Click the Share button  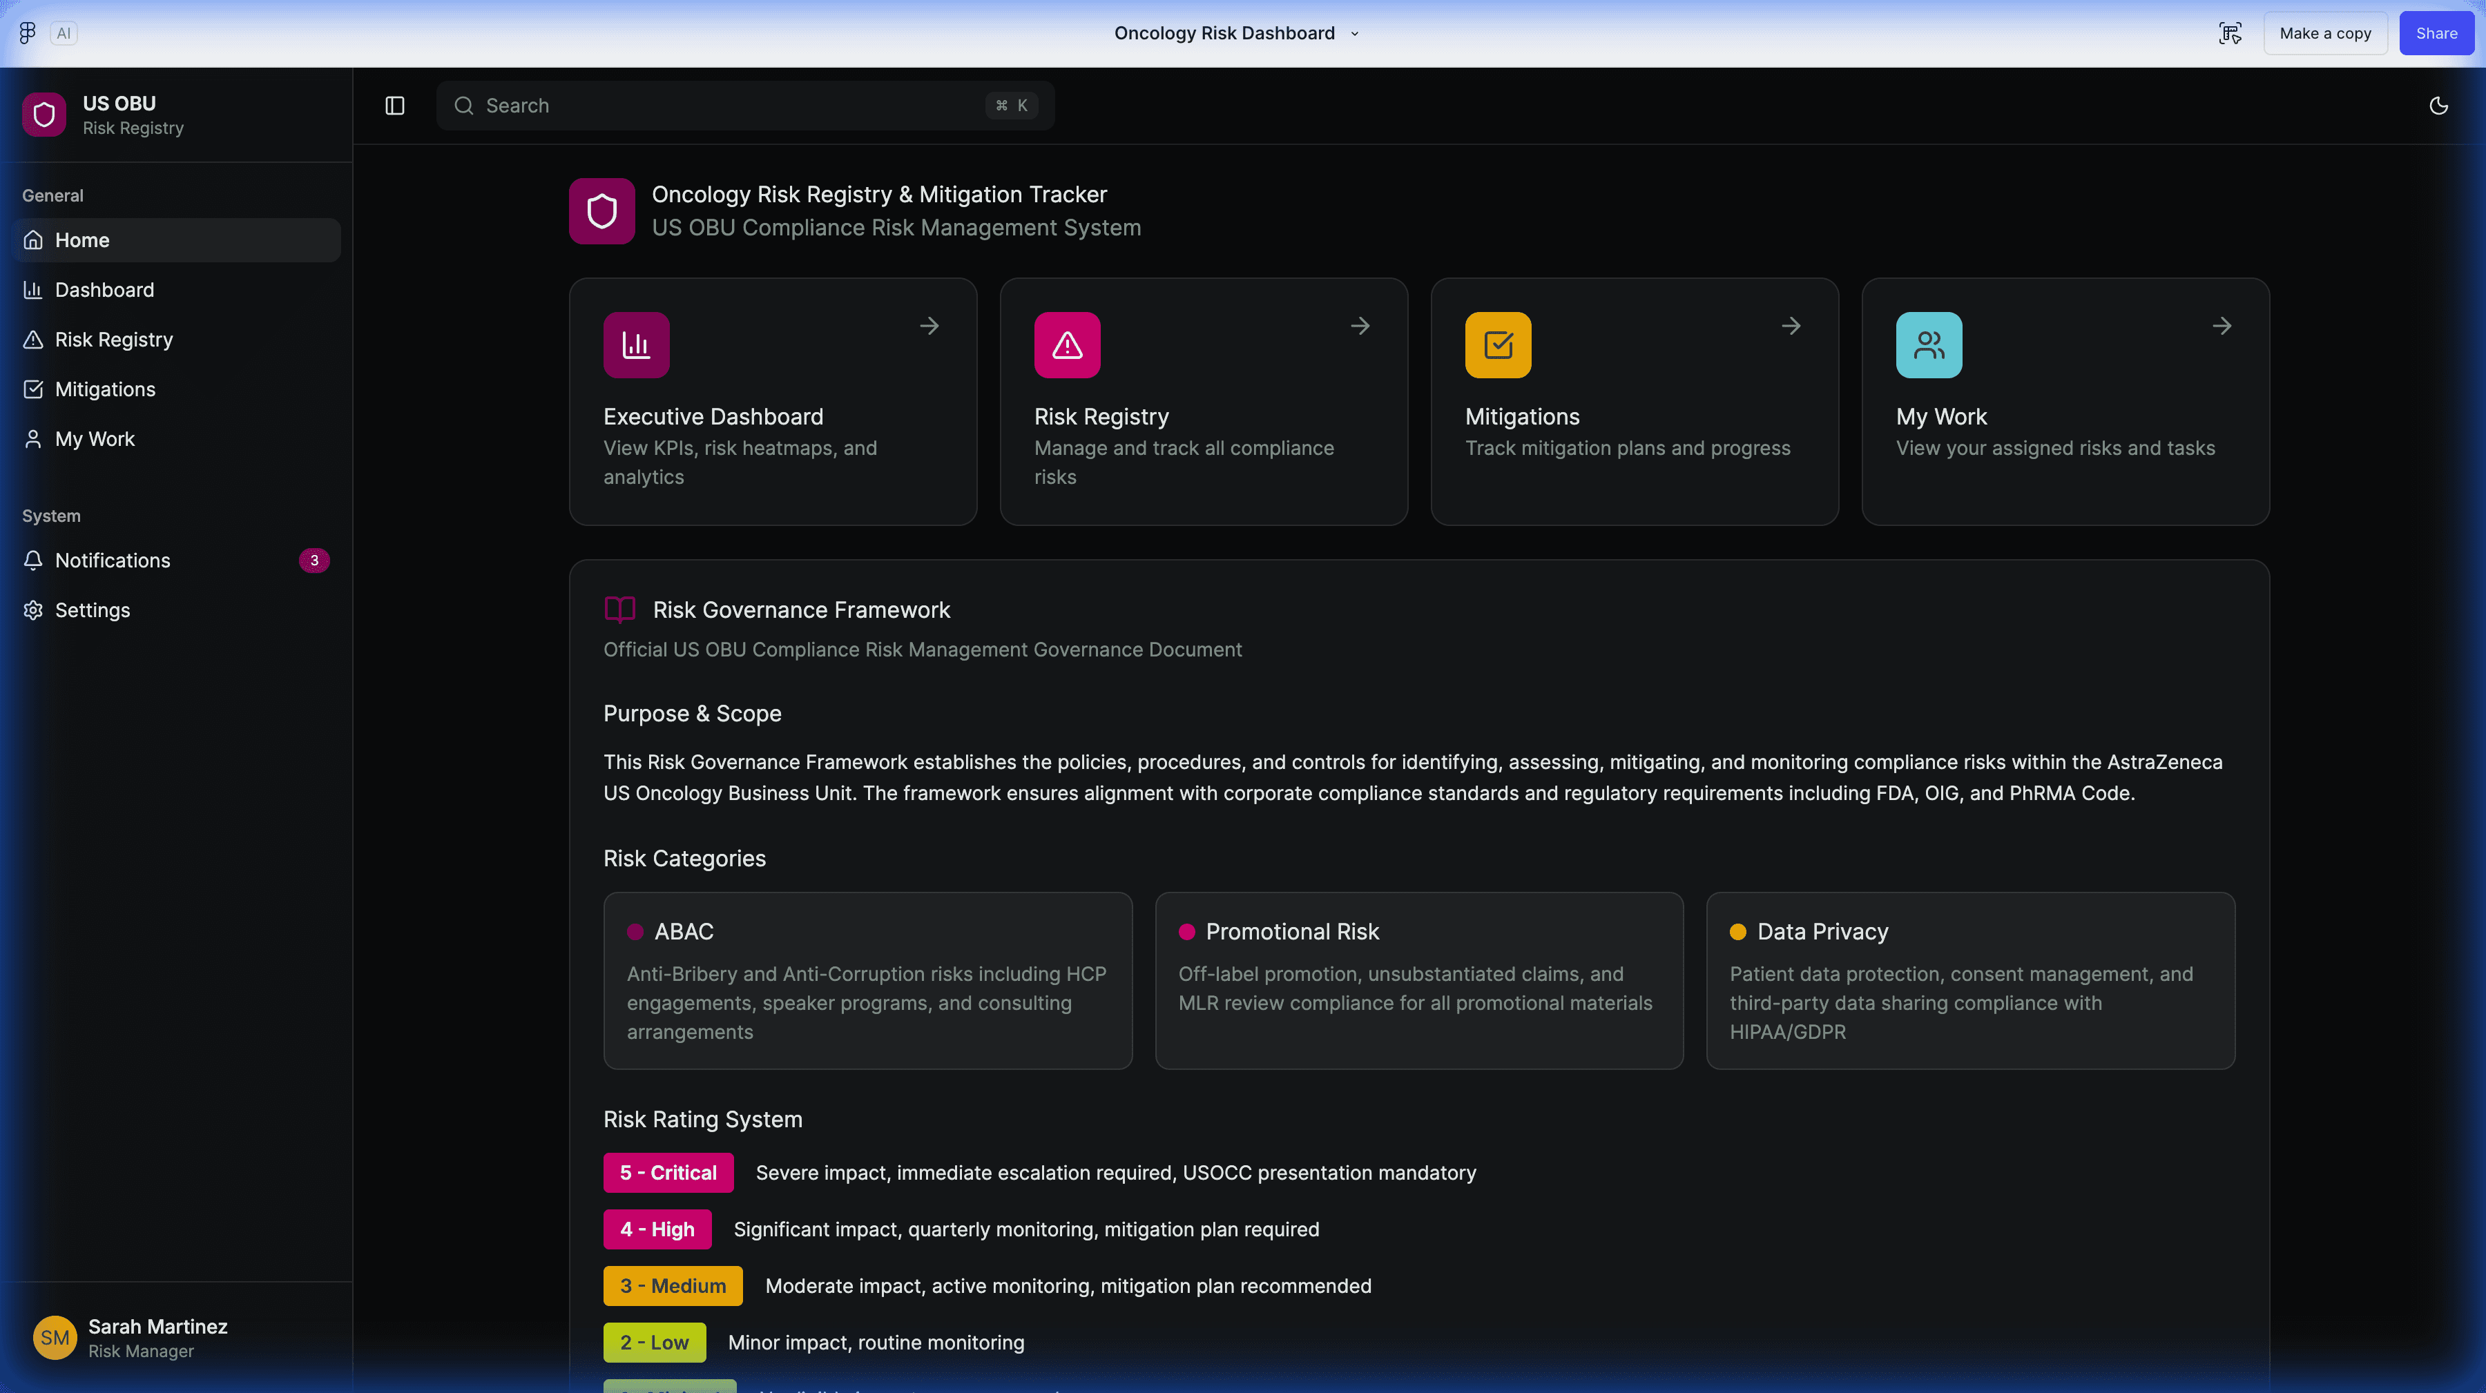click(x=2436, y=32)
